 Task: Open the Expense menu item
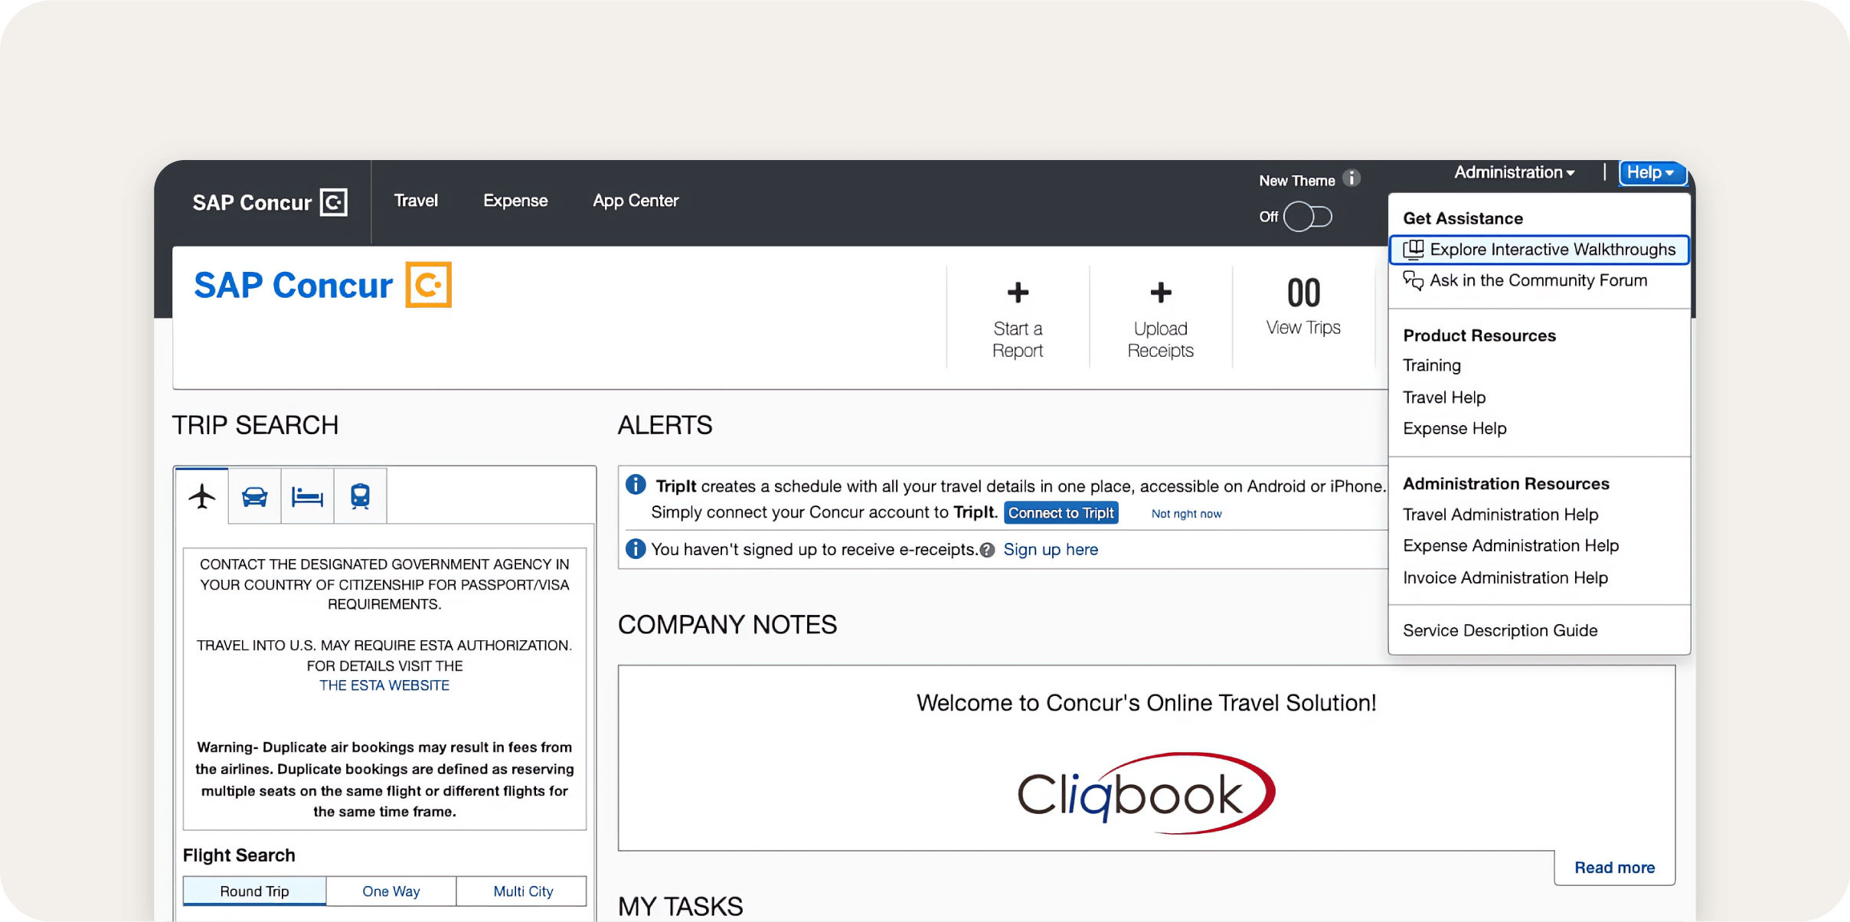[515, 201]
